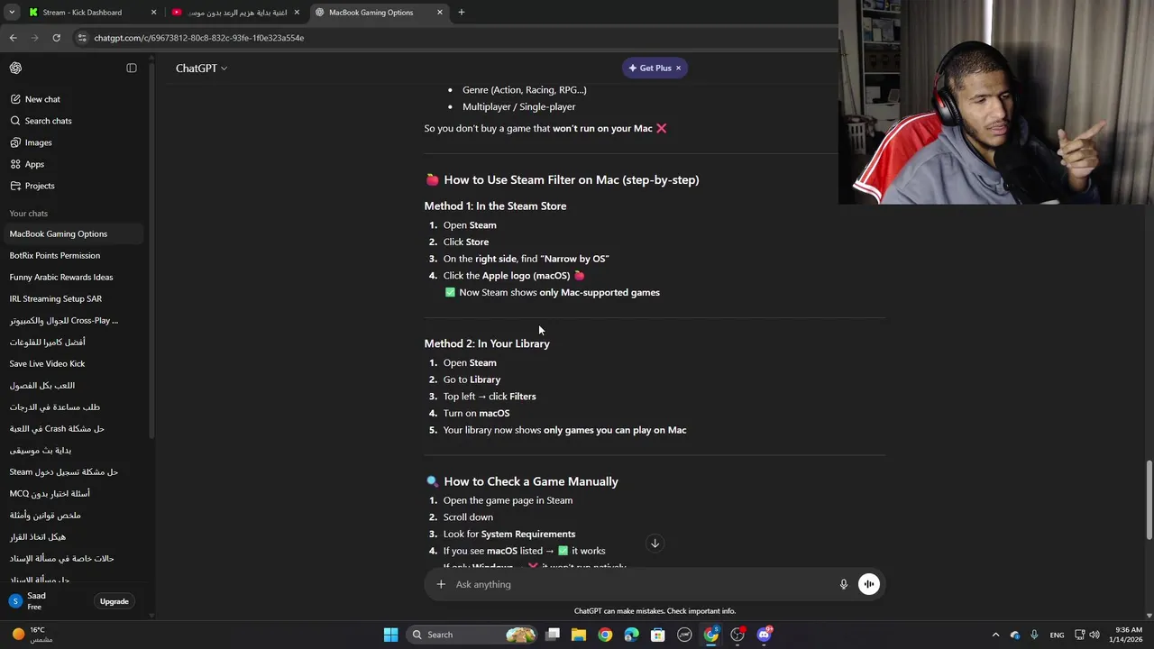The height and width of the screenshot is (649, 1154).
Task: Open the tab search dropdown arrow
Action: pos(12,13)
